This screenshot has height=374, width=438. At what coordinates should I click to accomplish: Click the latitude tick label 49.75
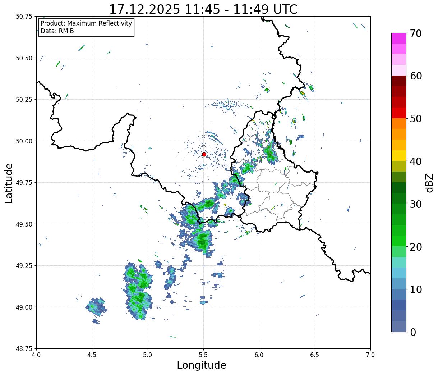click(24, 183)
